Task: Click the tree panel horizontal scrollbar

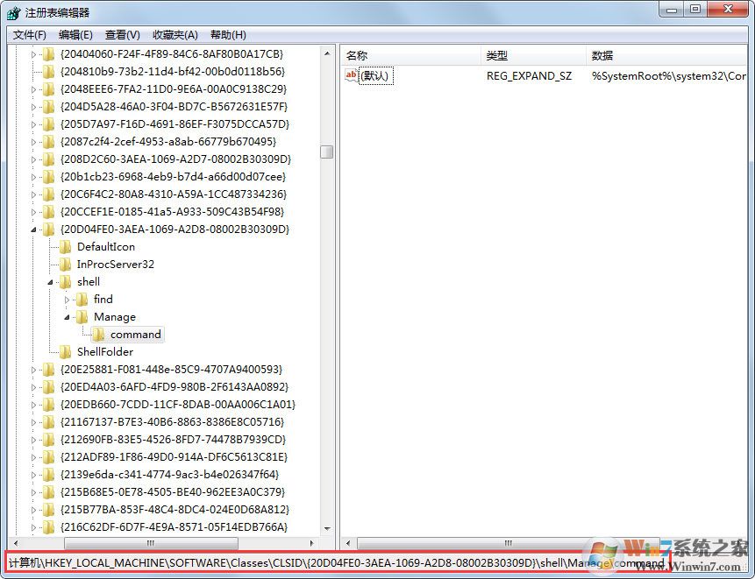Action: tap(149, 543)
